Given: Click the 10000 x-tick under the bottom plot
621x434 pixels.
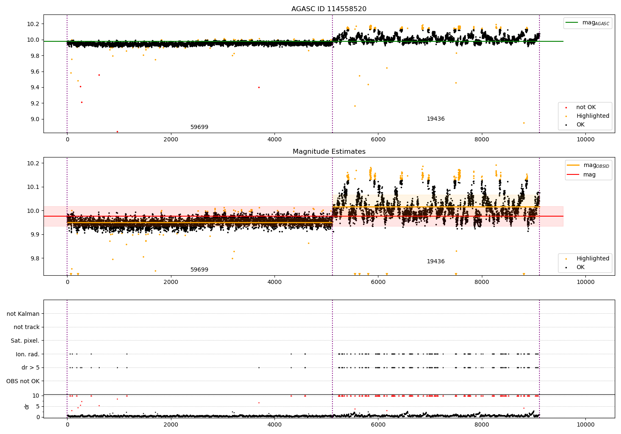Looking at the screenshot, I should coord(586,425).
